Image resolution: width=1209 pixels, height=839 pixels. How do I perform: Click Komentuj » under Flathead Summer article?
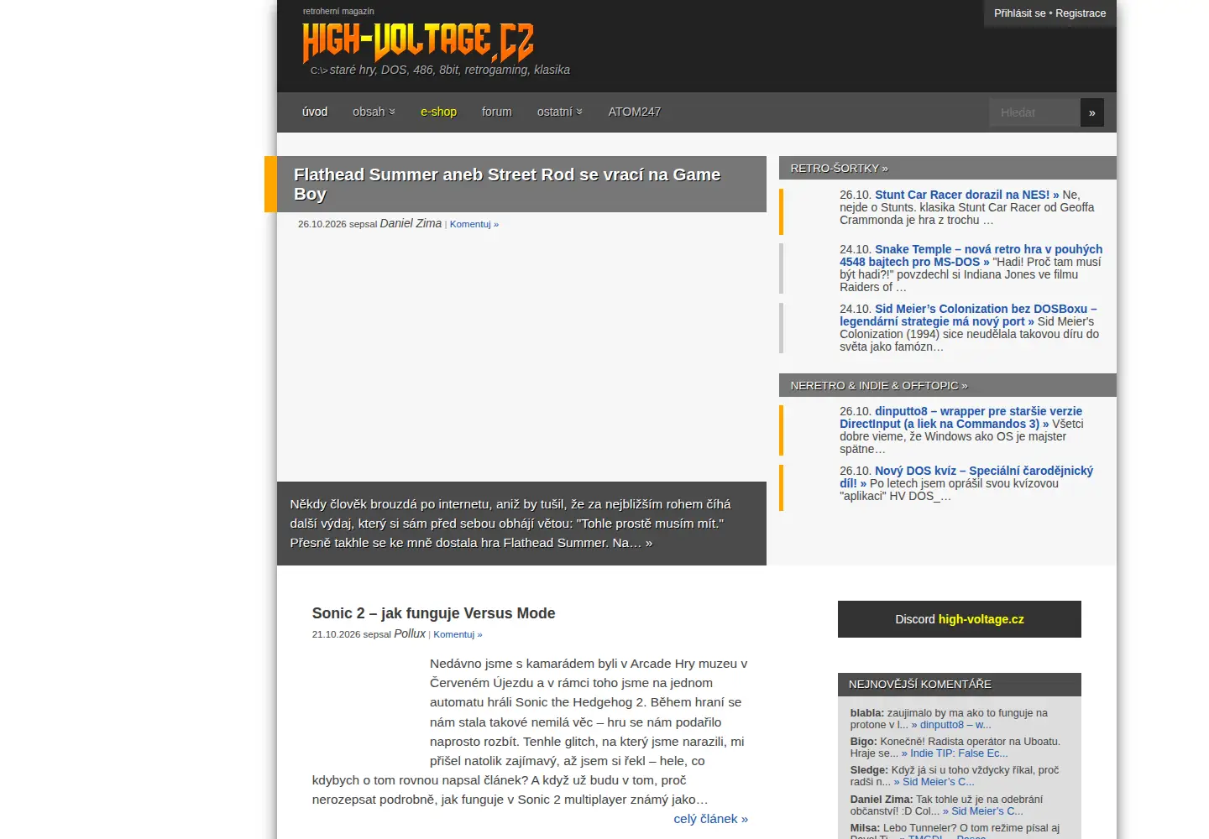(x=474, y=224)
